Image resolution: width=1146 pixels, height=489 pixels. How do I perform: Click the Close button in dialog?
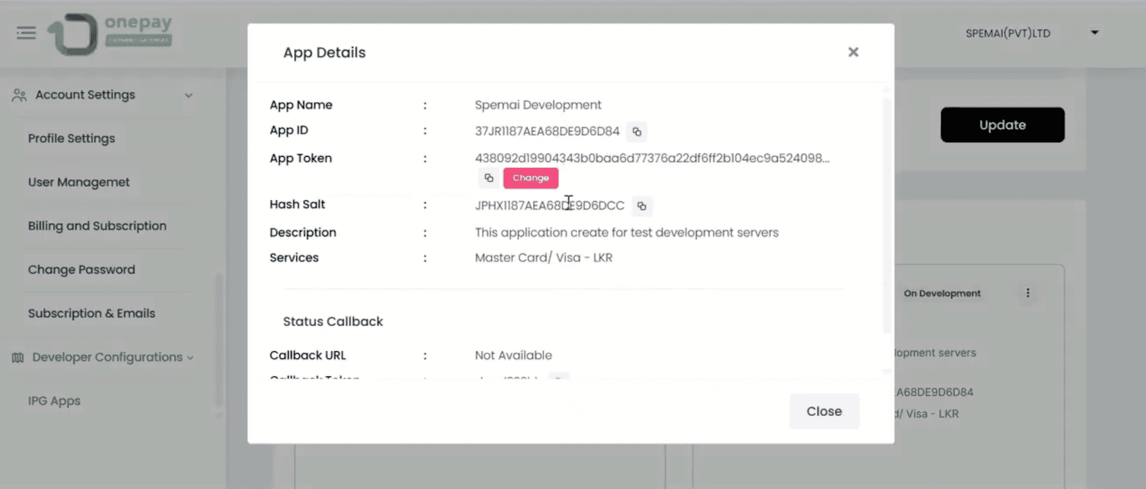coord(824,411)
